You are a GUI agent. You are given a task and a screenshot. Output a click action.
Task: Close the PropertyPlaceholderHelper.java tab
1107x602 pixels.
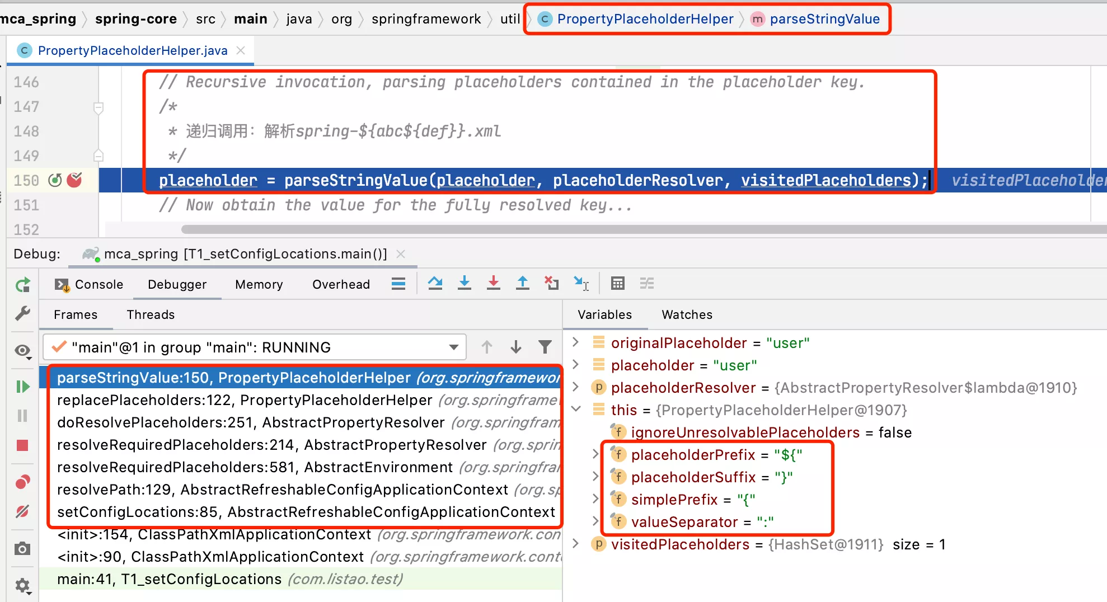(241, 50)
